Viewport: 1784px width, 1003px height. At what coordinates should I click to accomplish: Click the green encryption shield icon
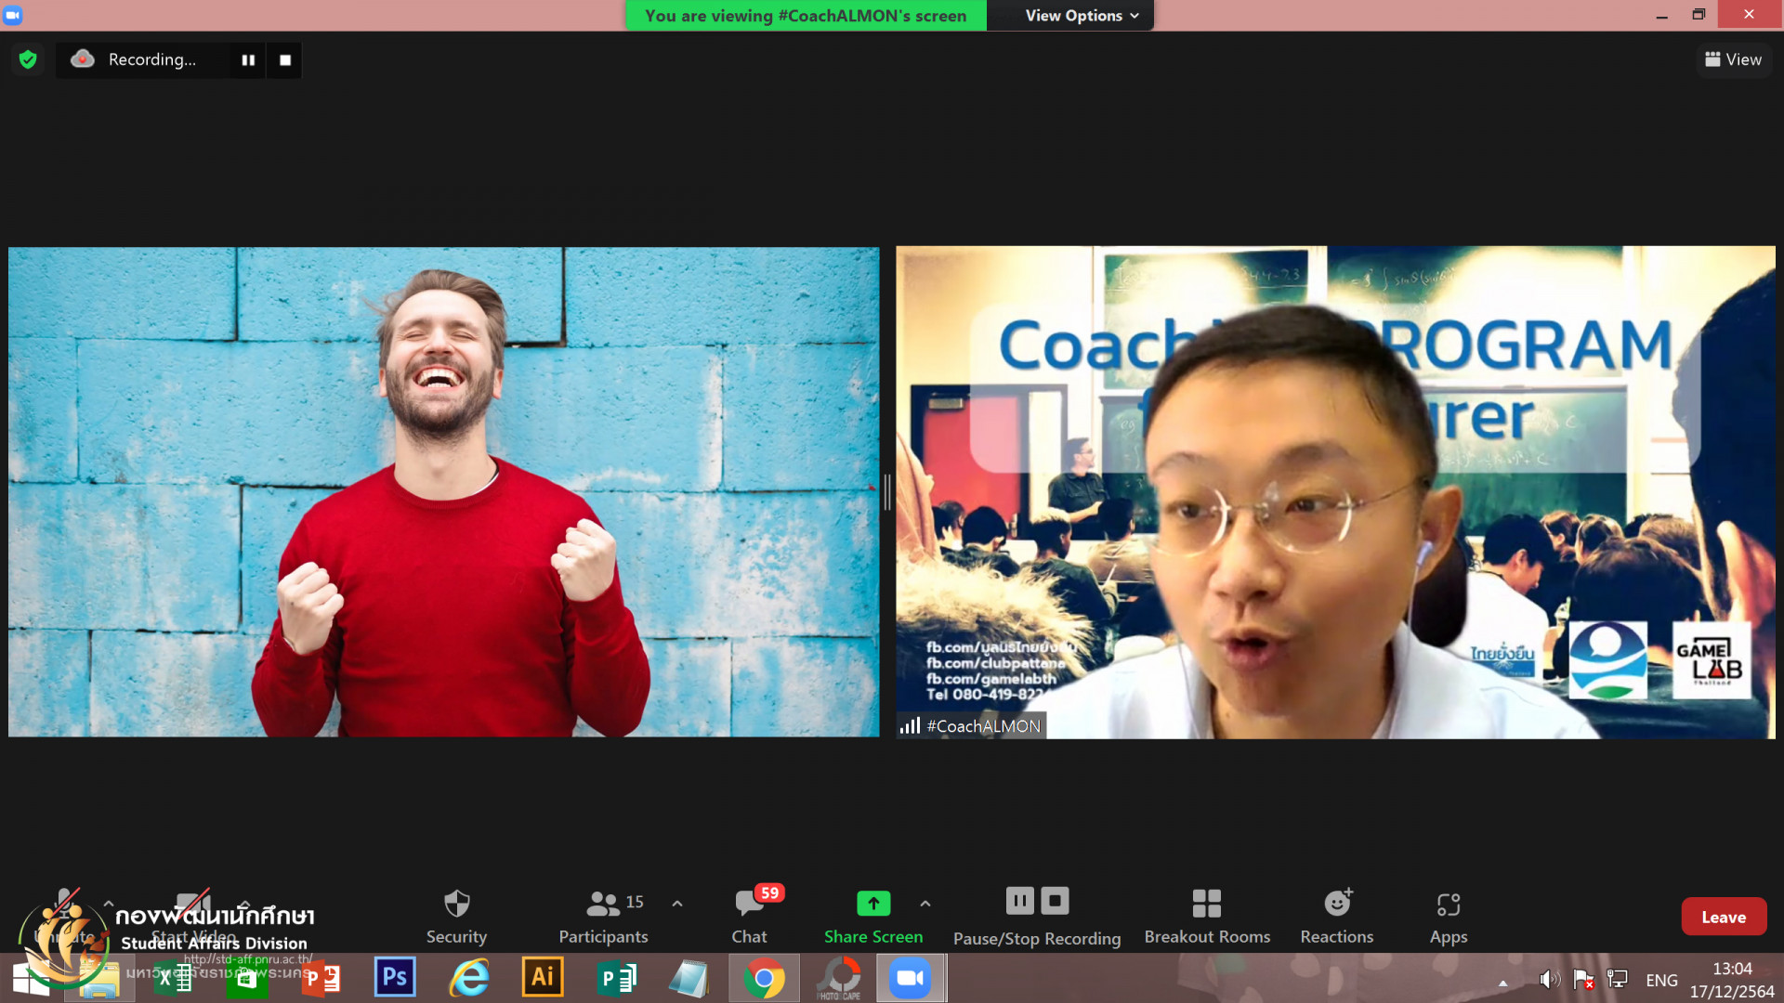coord(28,59)
